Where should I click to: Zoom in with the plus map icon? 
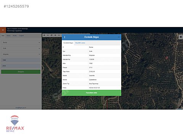click(44, 35)
